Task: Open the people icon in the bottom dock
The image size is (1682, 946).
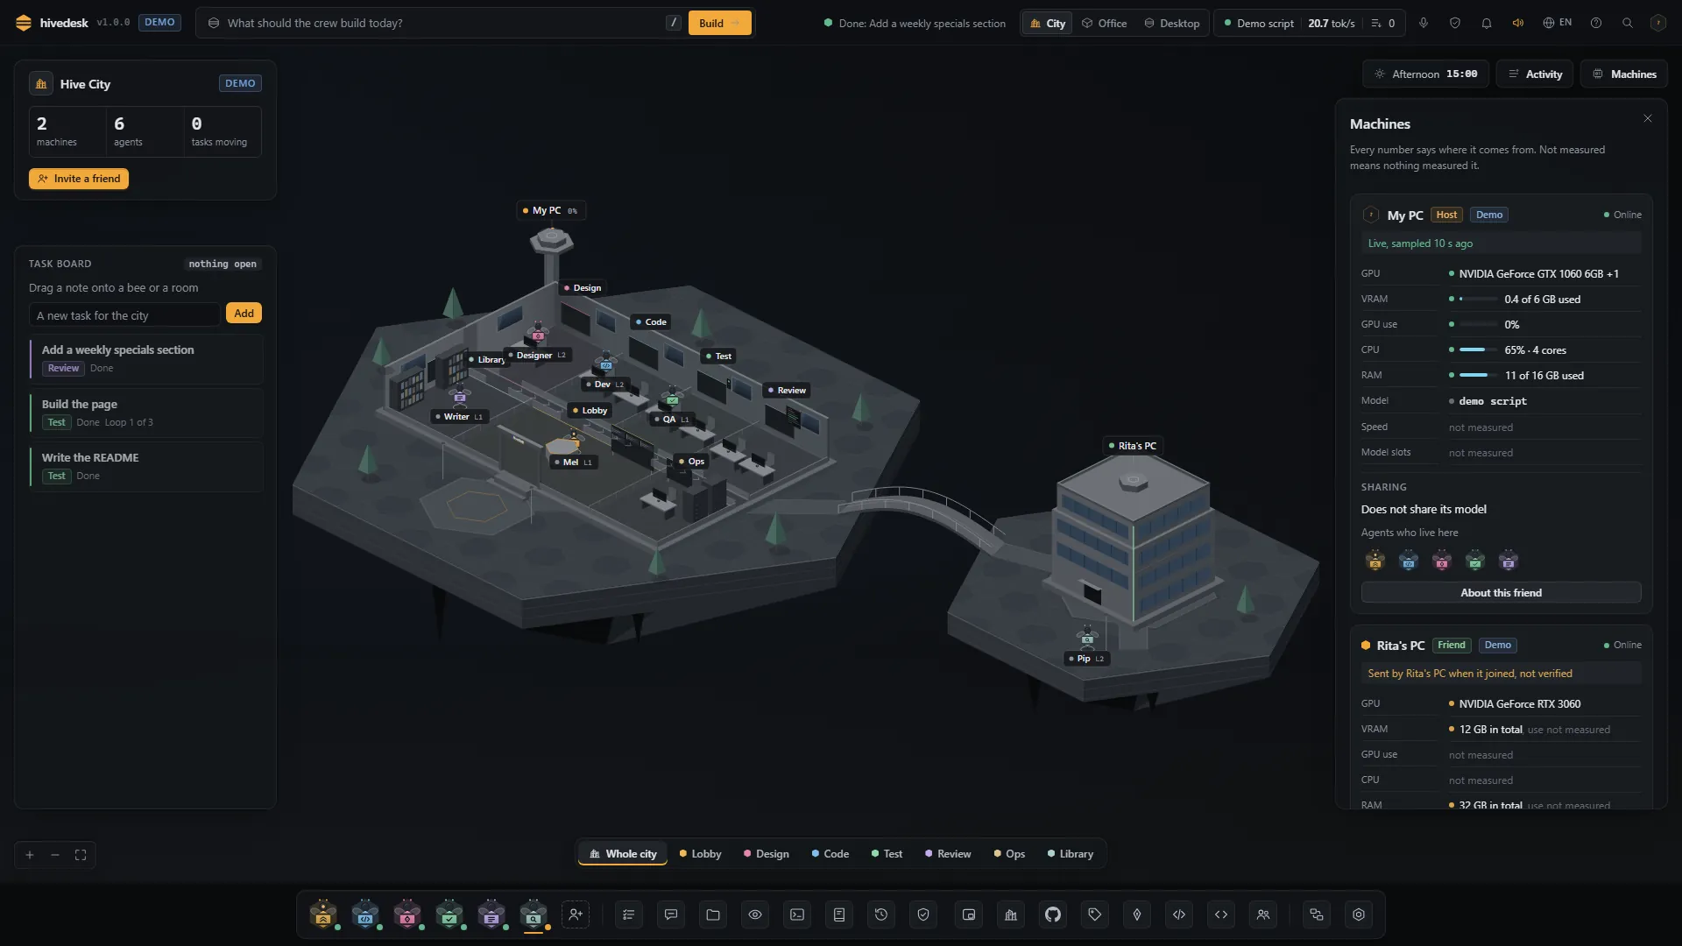Action: 1263,914
